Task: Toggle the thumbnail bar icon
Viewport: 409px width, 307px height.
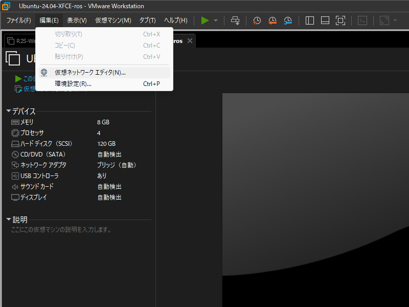Action: 325,20
